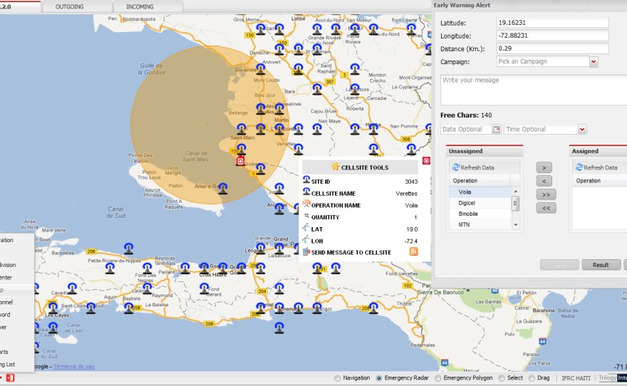Click the Anse-à-Galets cell tower marker
This screenshot has height=386, width=627.
(x=223, y=188)
